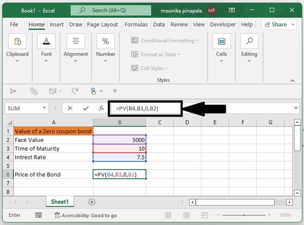The image size is (304, 225).
Task: Switch to the Draw tab
Action: pos(76,25)
